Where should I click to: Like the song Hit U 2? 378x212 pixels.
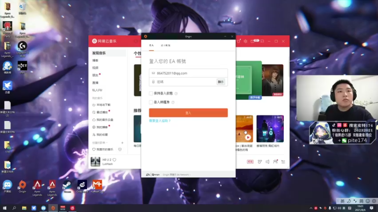pos(114,160)
